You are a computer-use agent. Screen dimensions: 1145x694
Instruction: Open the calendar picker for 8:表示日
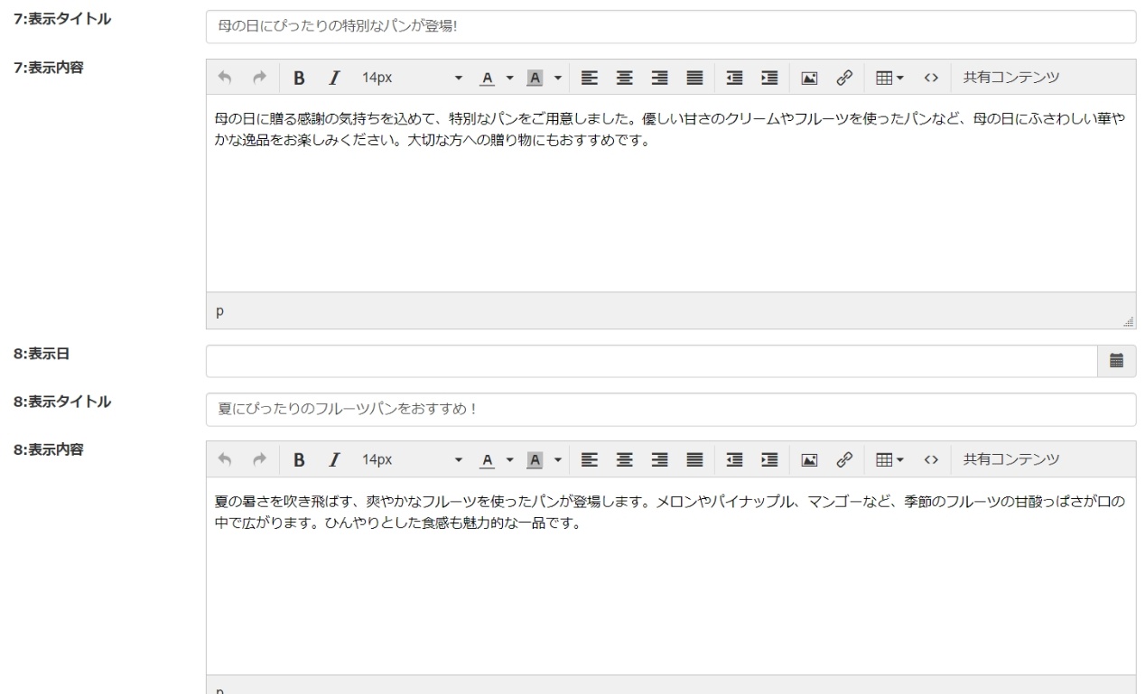tap(1116, 361)
